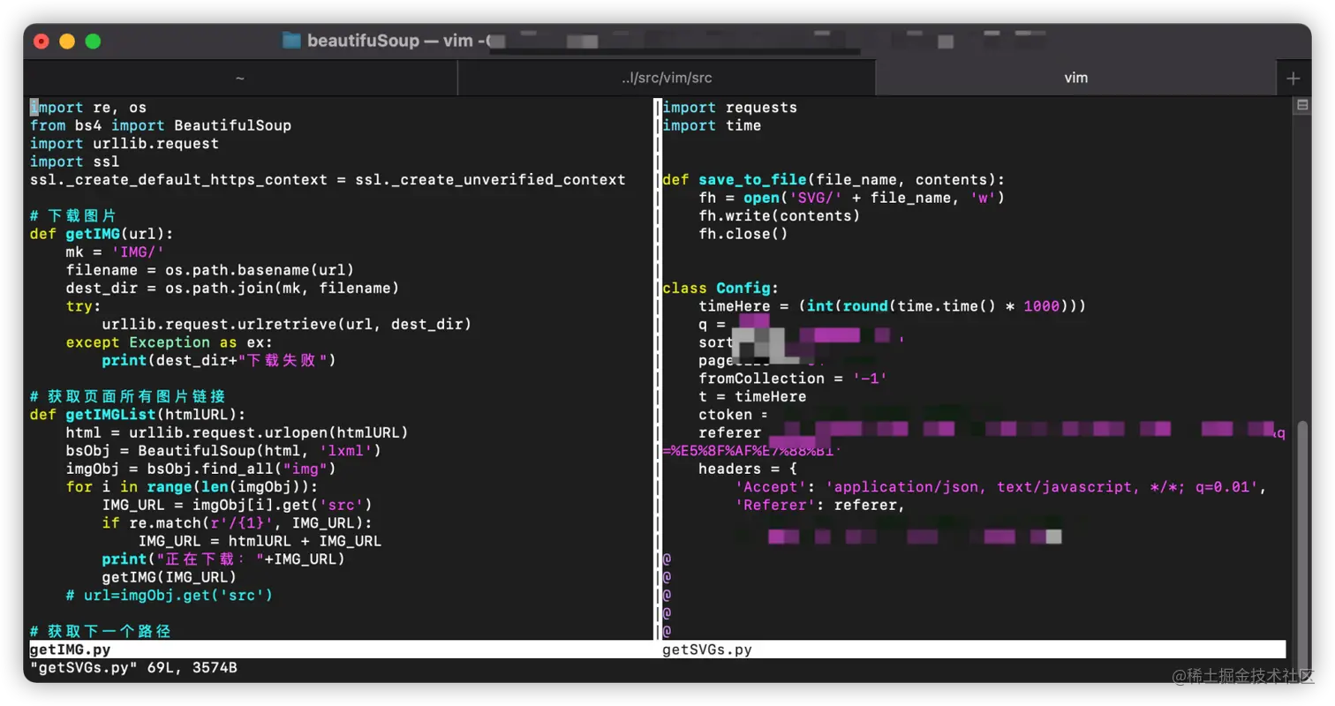Click the timeHere = (int(round(time.time() line
1335x706 pixels.
coord(892,306)
